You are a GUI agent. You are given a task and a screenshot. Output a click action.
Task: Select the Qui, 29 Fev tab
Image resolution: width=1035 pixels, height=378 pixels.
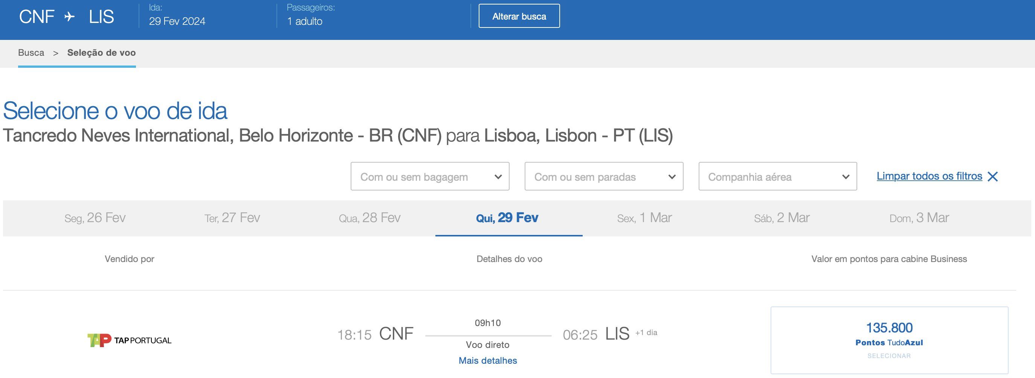point(507,218)
